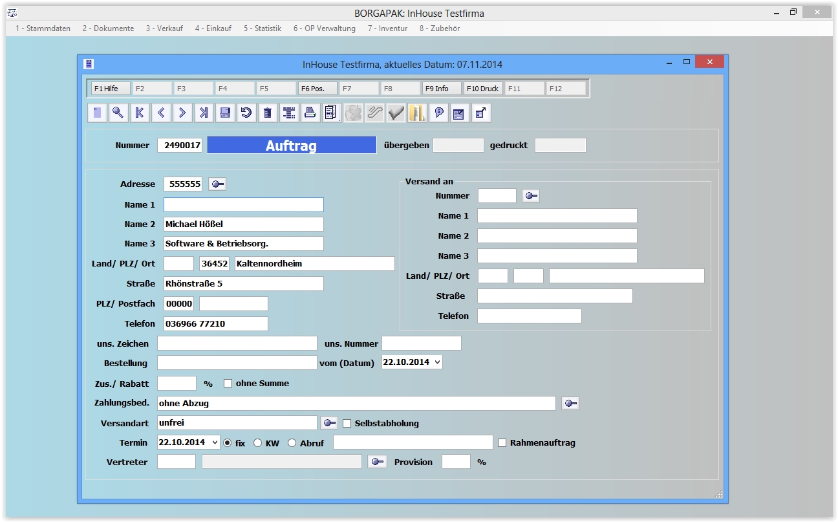Image resolution: width=838 pixels, height=522 pixels.
Task: Open the 1 - Stammdaten menu
Action: tap(43, 28)
